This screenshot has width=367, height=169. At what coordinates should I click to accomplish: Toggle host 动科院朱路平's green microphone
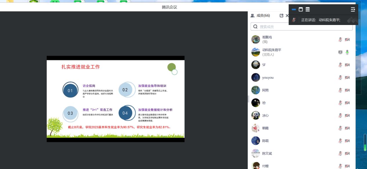[x=347, y=52]
